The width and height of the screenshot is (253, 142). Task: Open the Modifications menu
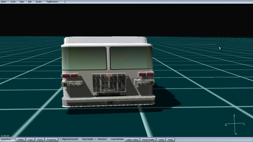click(x=52, y=2)
